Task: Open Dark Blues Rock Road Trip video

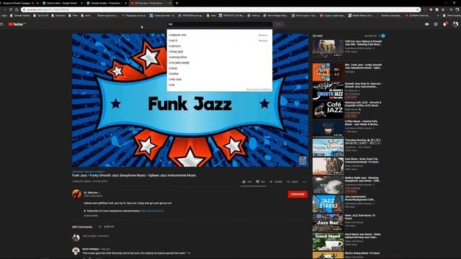Action: [328, 166]
